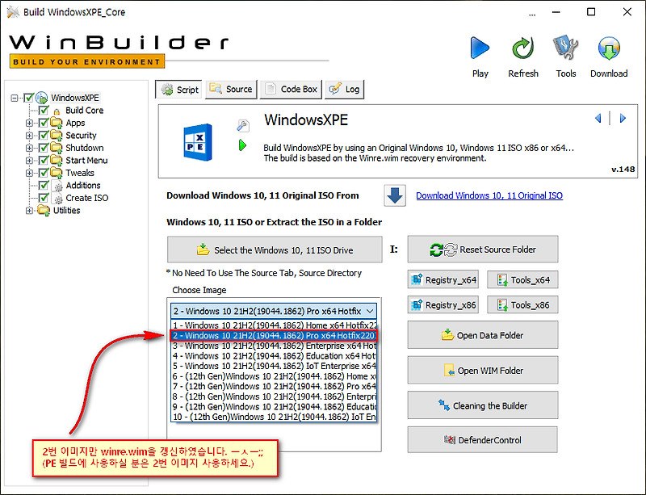The image size is (646, 495).
Task: Click the Reset Source Folder button
Action: pyautogui.click(x=483, y=250)
